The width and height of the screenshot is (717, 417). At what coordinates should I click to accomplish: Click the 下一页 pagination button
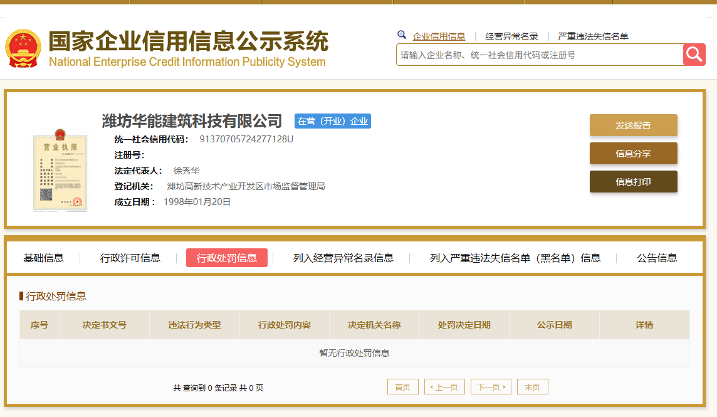[x=491, y=387]
